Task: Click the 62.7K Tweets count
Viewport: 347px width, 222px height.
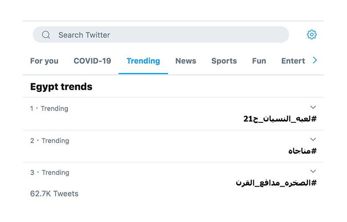Action: coord(54,194)
